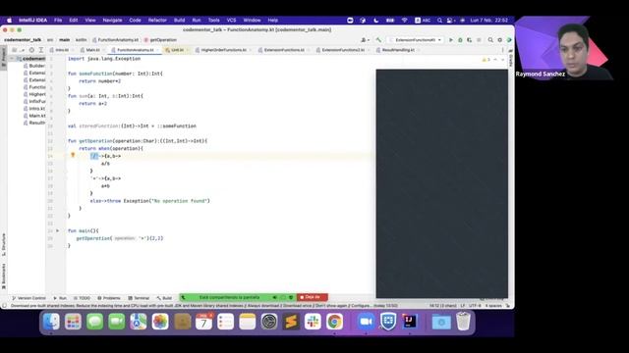
Task: Open Version Control tool window button
Action: [x=29, y=298]
